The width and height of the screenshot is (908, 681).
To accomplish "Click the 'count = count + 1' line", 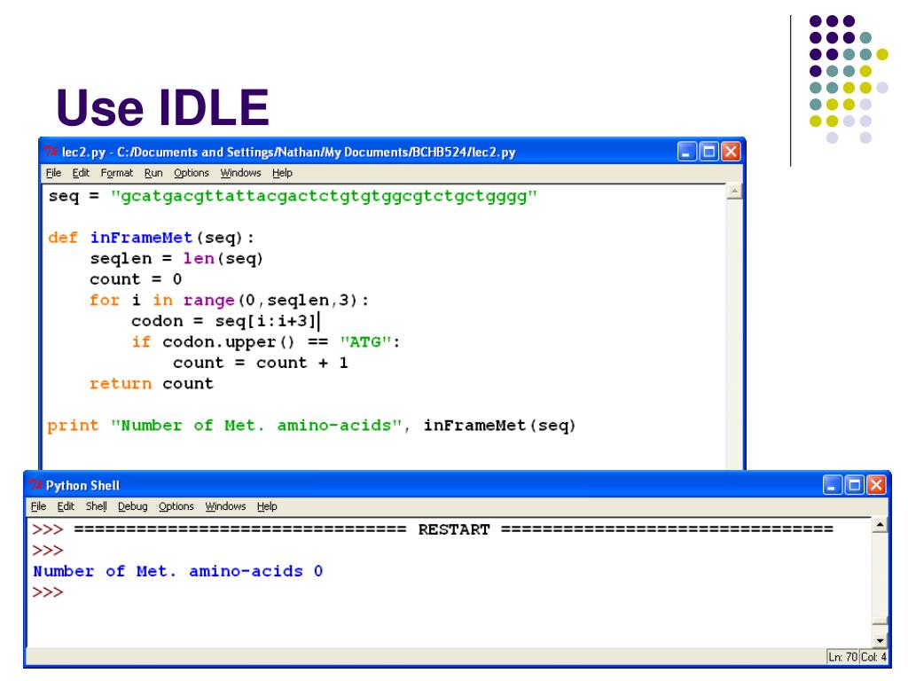I will pyautogui.click(x=260, y=363).
